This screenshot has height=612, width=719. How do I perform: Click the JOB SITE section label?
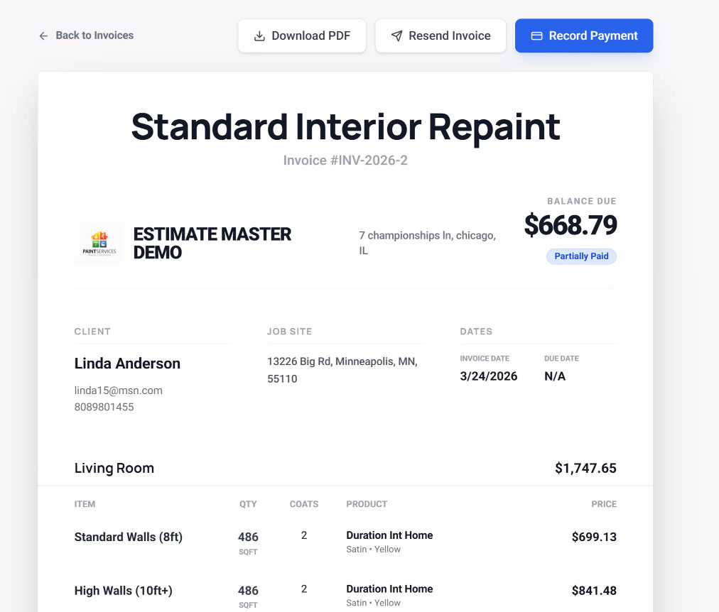pos(289,332)
